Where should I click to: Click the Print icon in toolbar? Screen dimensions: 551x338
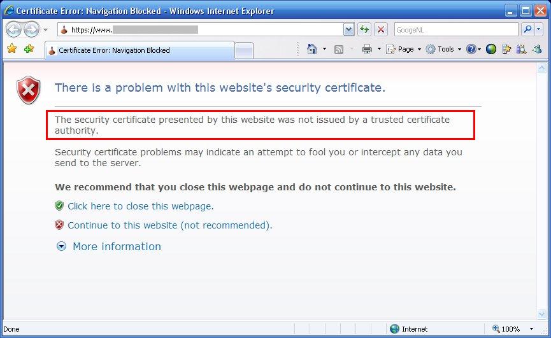pyautogui.click(x=367, y=49)
